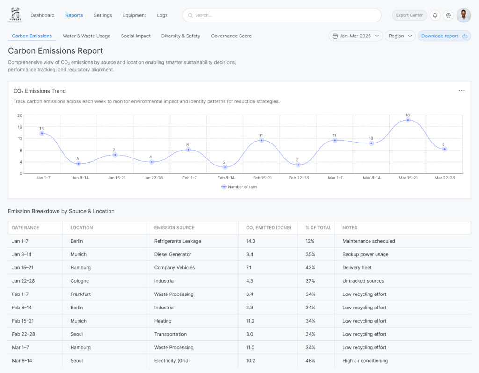
Task: Click the calendar icon in date selector
Action: tap(335, 36)
